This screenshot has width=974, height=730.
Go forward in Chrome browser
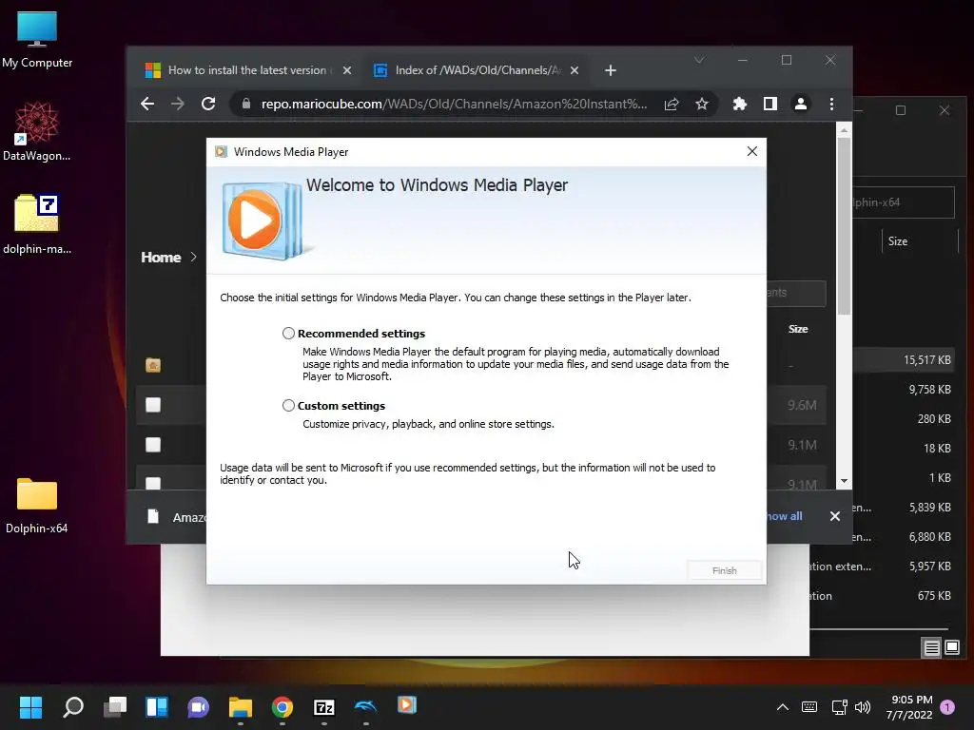point(178,104)
